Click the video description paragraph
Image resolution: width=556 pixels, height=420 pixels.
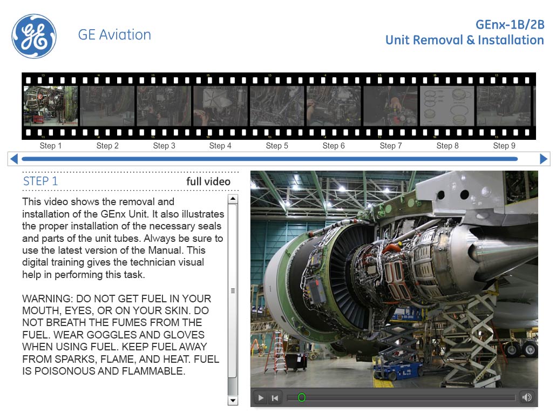123,238
